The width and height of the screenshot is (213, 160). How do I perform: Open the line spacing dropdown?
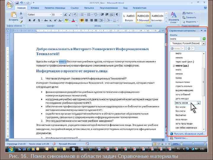coord(101,20)
